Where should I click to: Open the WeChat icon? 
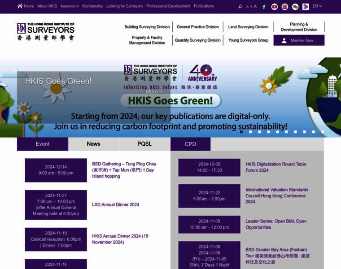(x=295, y=7)
